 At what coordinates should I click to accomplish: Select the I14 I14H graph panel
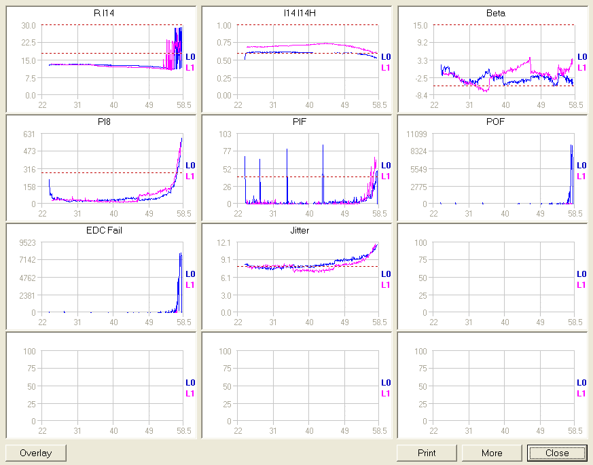pos(308,60)
